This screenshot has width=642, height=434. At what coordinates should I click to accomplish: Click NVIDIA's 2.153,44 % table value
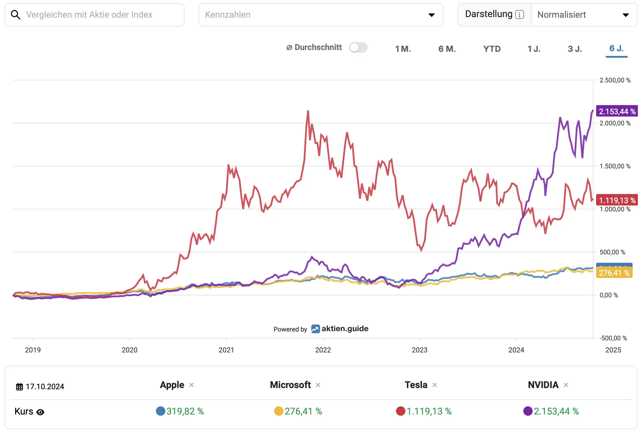(556, 411)
